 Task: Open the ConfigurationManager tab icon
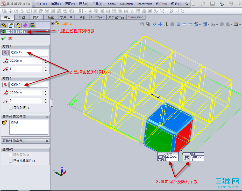tap(18, 25)
